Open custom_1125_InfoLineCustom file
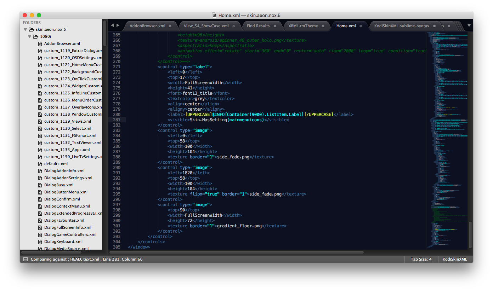493x291 pixels. [73, 93]
